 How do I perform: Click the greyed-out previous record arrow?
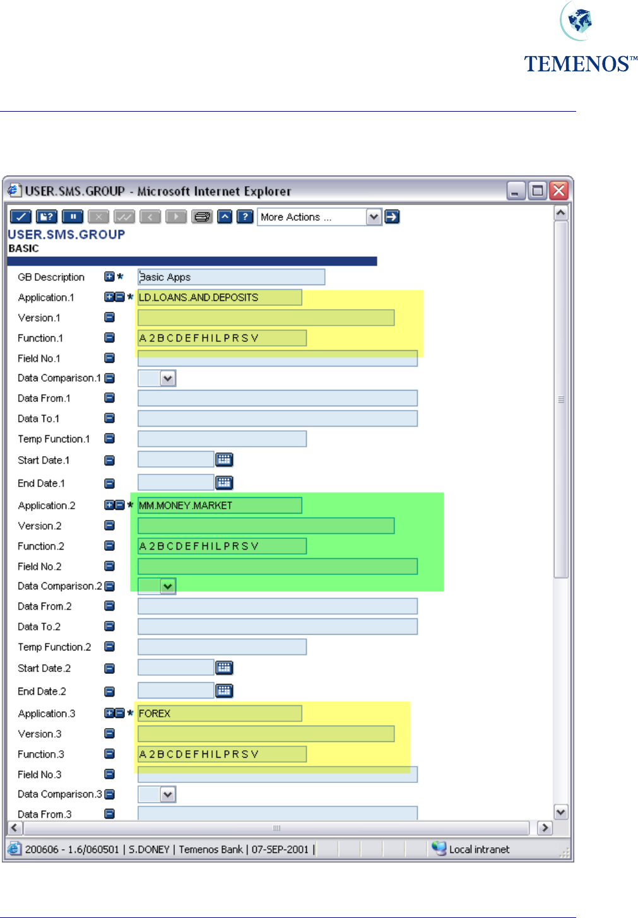tap(150, 217)
